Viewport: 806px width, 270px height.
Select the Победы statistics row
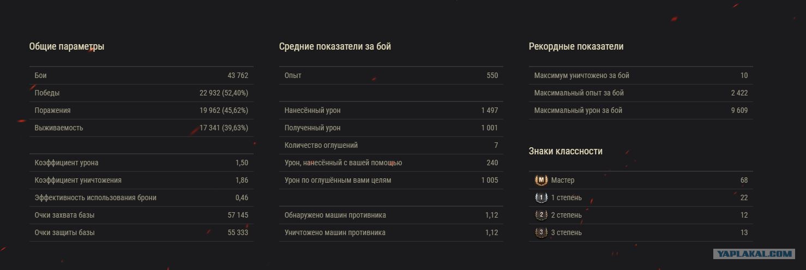tap(141, 93)
